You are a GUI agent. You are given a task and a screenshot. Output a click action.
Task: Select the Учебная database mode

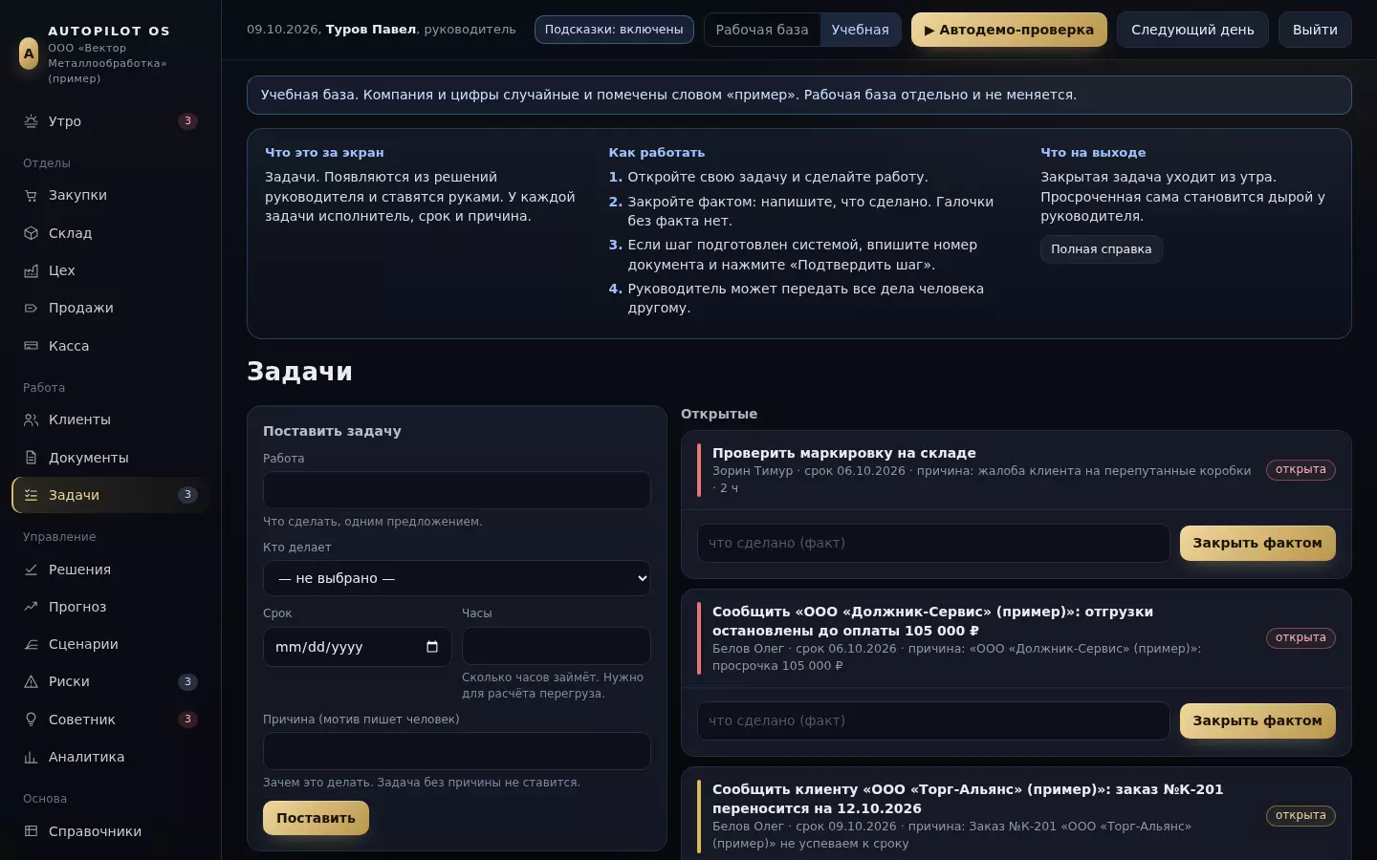[x=860, y=30]
